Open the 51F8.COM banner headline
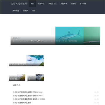 coord(45,41)
